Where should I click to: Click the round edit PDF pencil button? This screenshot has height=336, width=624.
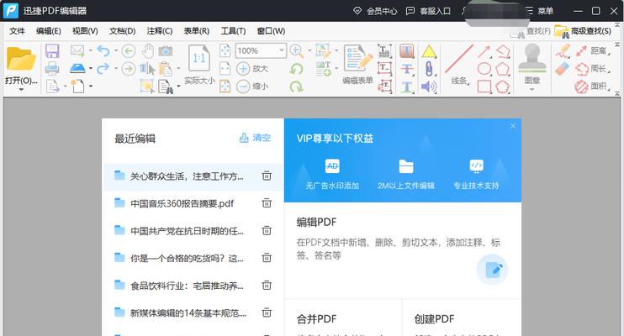(492, 270)
